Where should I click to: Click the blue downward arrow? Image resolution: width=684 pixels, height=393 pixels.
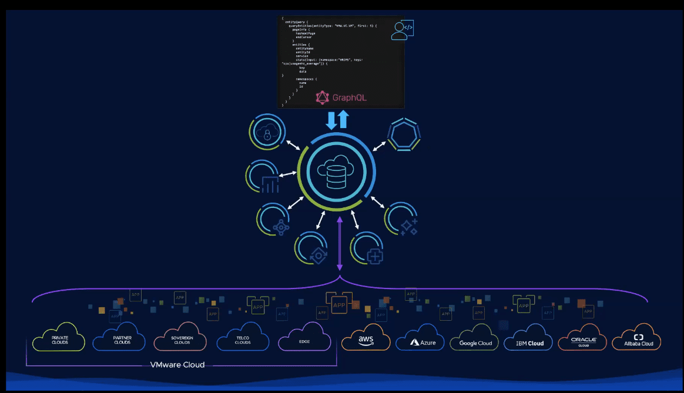coord(331,120)
